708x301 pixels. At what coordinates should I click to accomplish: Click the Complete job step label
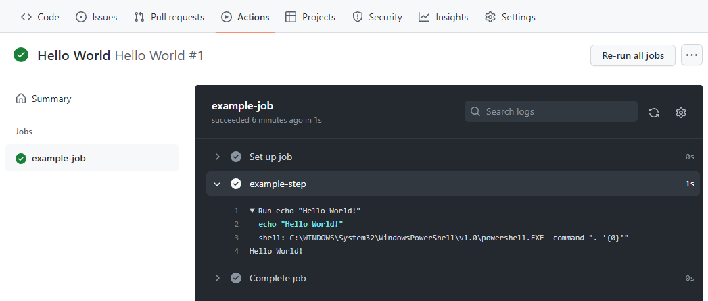pyautogui.click(x=278, y=279)
